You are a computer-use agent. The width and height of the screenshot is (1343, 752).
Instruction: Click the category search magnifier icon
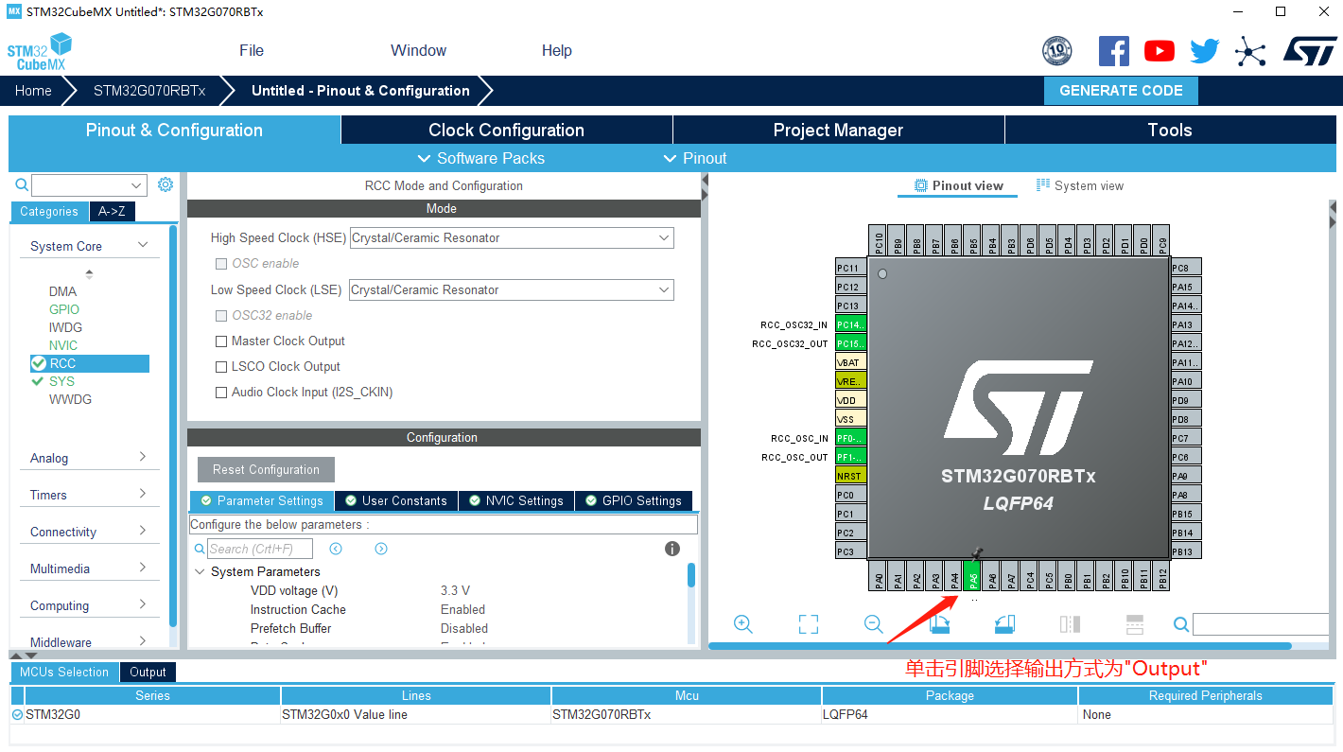pos(22,185)
